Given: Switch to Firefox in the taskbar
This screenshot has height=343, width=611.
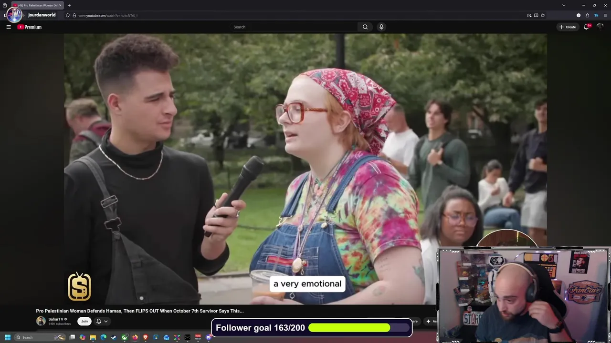Looking at the screenshot, I should click(135, 337).
